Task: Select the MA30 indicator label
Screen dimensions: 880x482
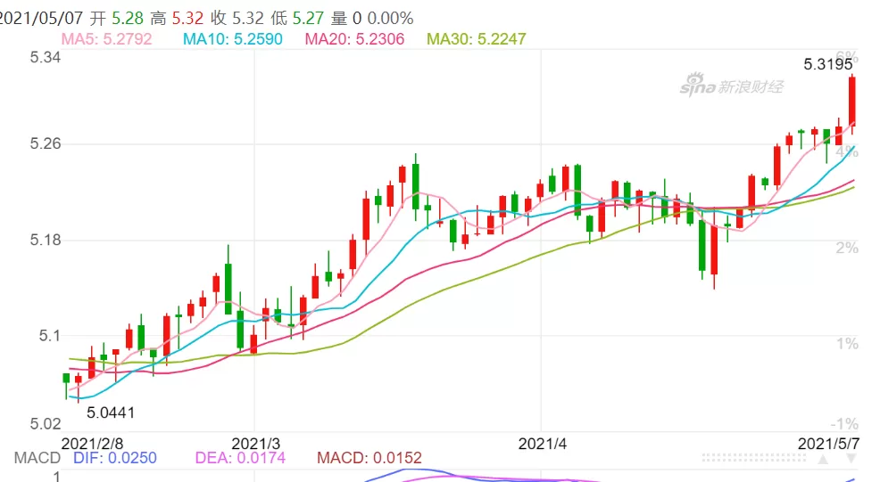Action: pos(477,38)
